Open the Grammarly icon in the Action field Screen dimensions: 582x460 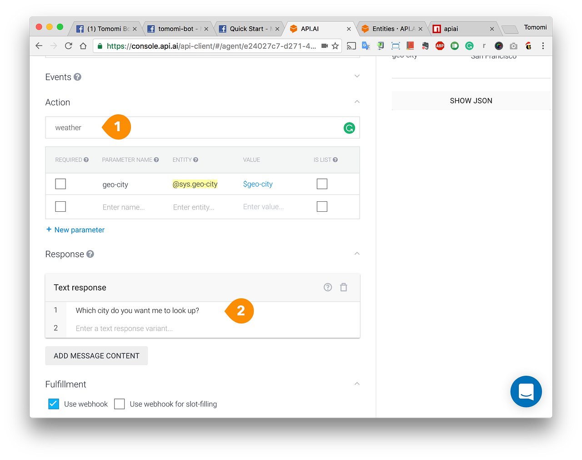(x=349, y=128)
